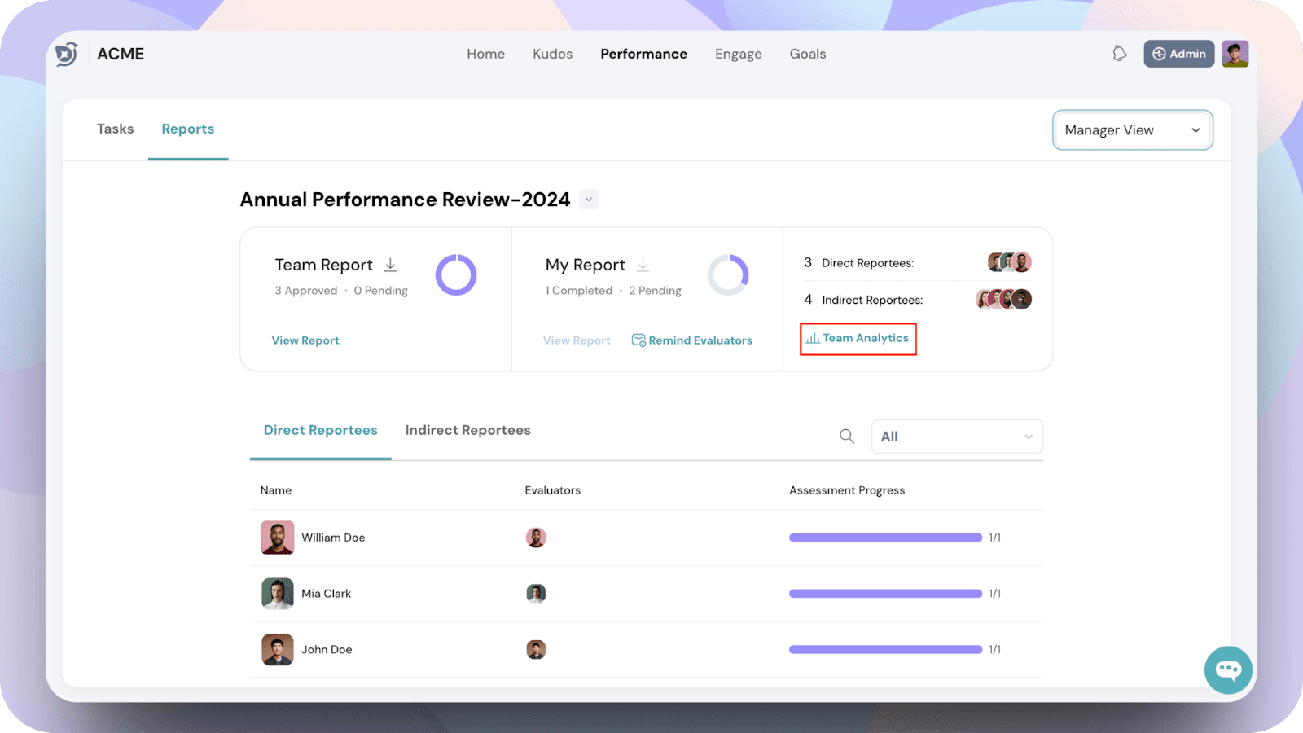Navigate to Goals menu
Viewport: 1303px width, 733px height.
click(808, 54)
